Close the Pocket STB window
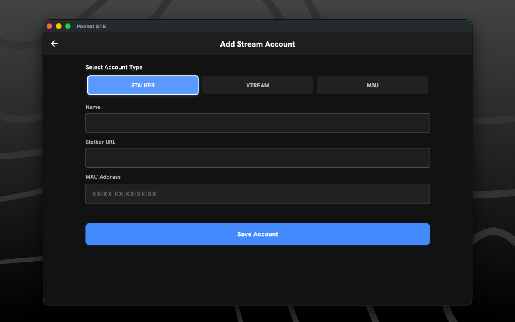This screenshot has width=515, height=322. pyautogui.click(x=49, y=26)
